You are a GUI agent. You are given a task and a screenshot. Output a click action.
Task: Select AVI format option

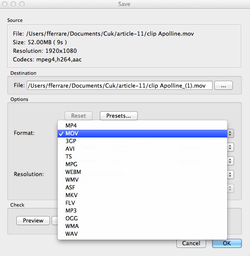tap(142, 149)
